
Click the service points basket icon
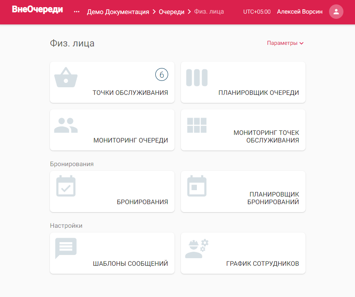(x=66, y=77)
